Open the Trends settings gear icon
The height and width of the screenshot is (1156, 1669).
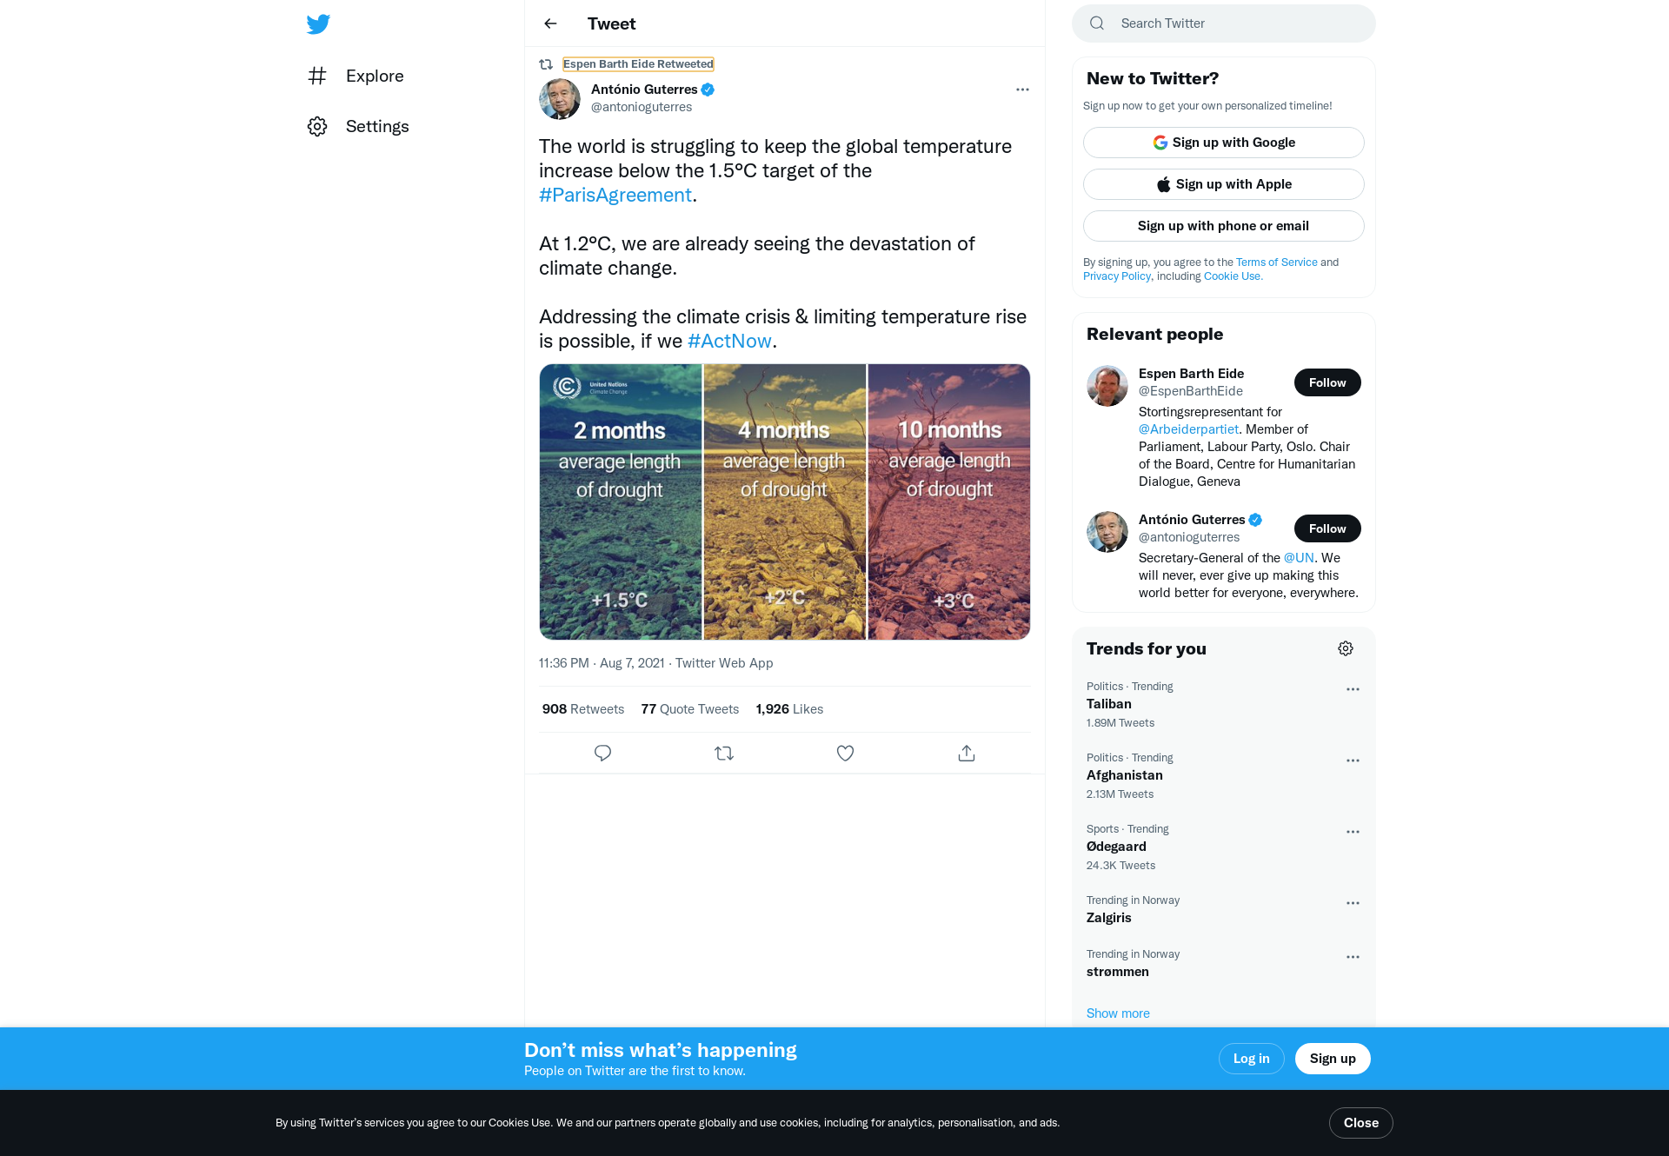coord(1346,648)
